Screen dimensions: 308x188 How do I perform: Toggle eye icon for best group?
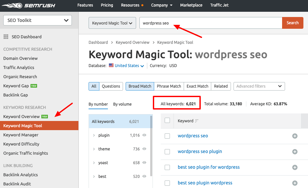coord(144,176)
